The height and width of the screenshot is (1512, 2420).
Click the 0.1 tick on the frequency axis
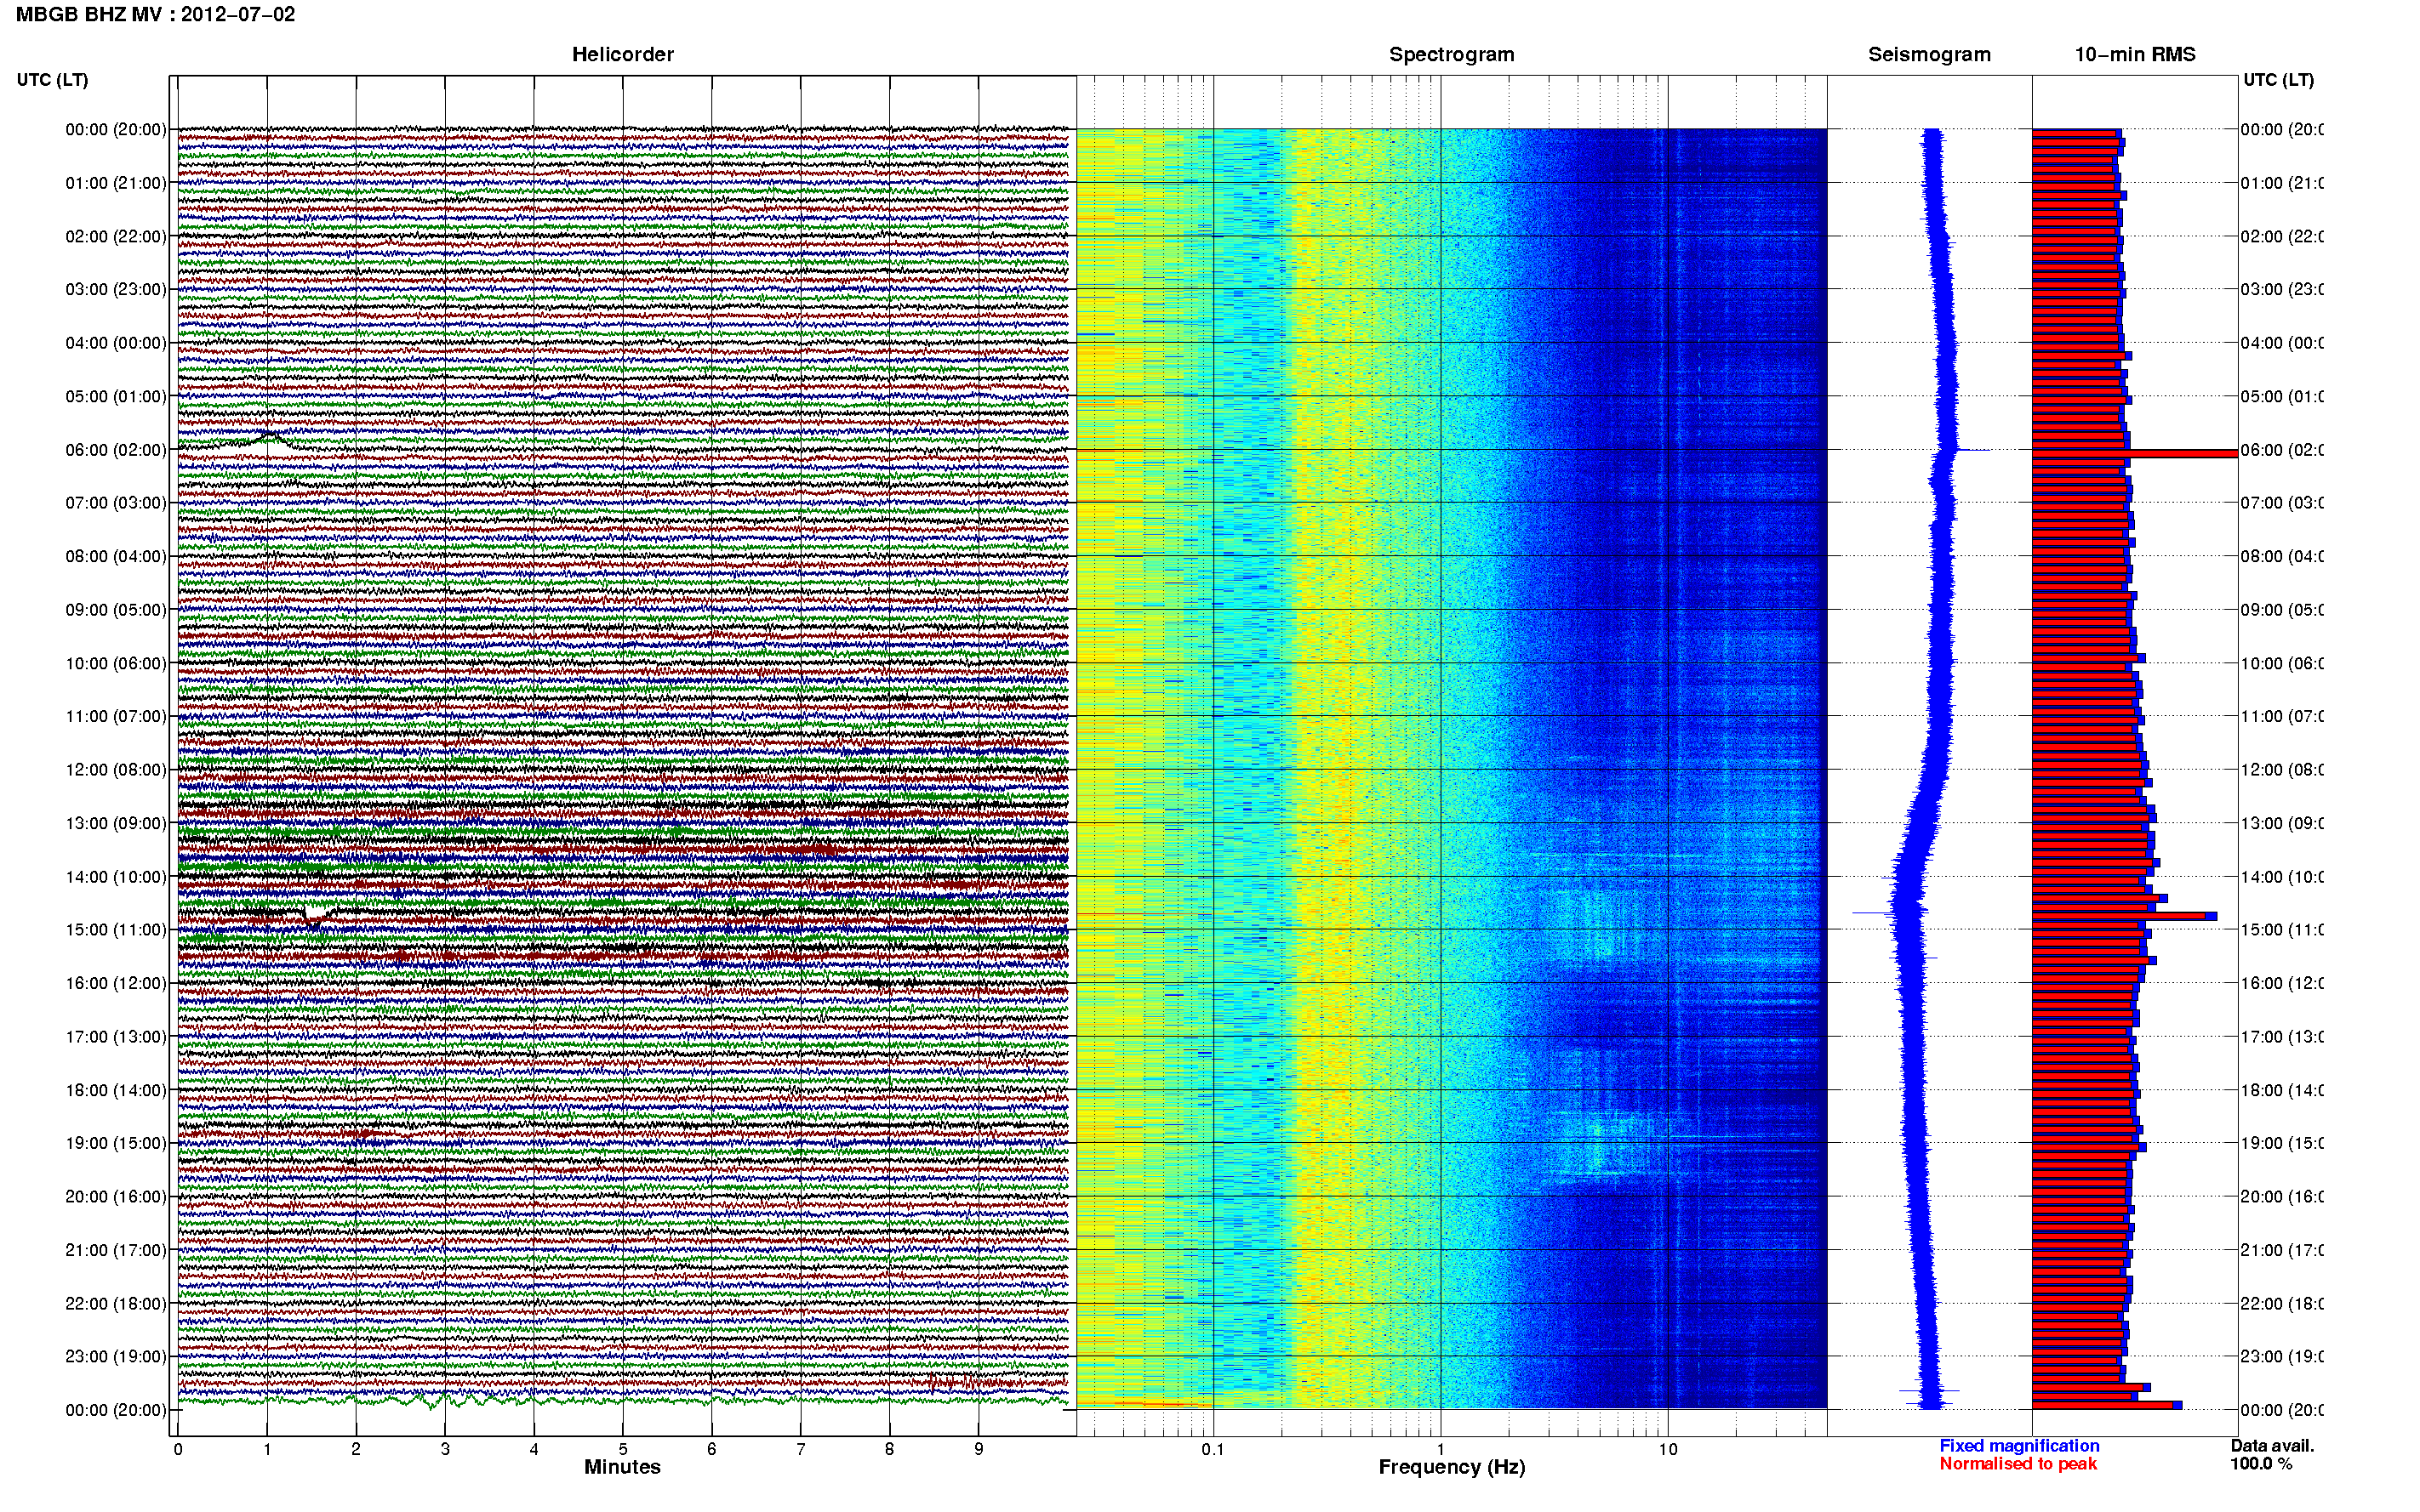pyautogui.click(x=1213, y=1449)
